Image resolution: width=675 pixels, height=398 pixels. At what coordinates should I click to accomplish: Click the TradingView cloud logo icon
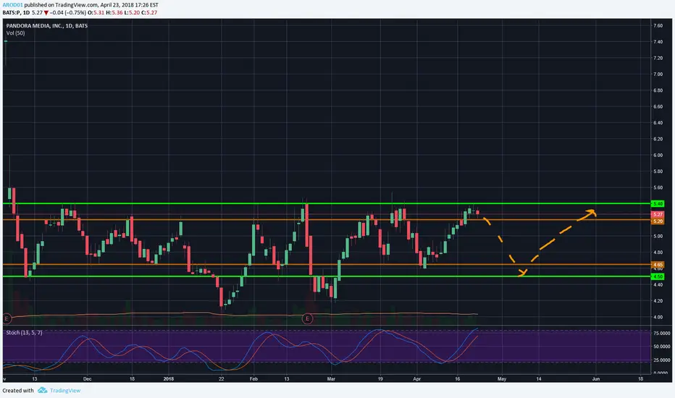42,390
